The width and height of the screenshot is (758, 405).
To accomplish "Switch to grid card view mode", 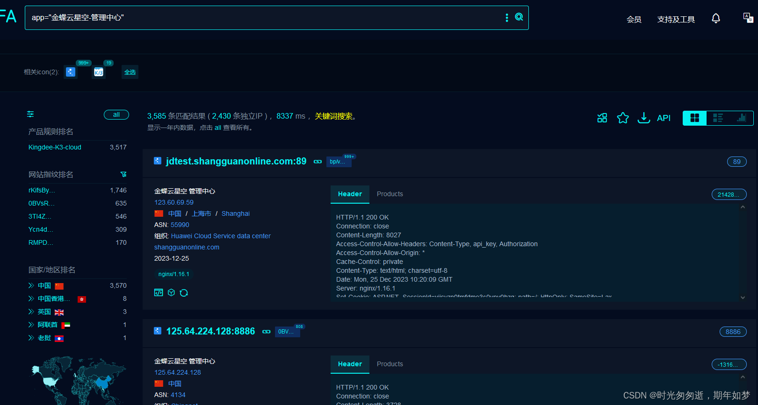I will click(x=695, y=118).
